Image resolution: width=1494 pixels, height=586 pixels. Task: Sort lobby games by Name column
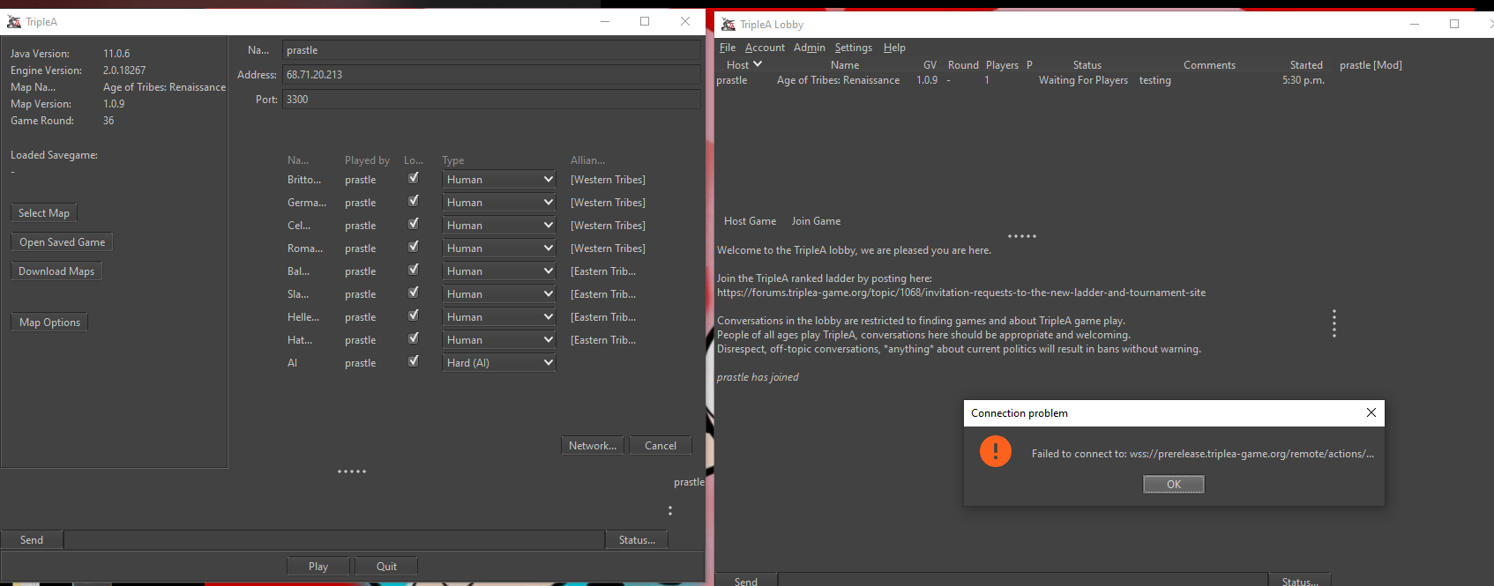coord(845,65)
